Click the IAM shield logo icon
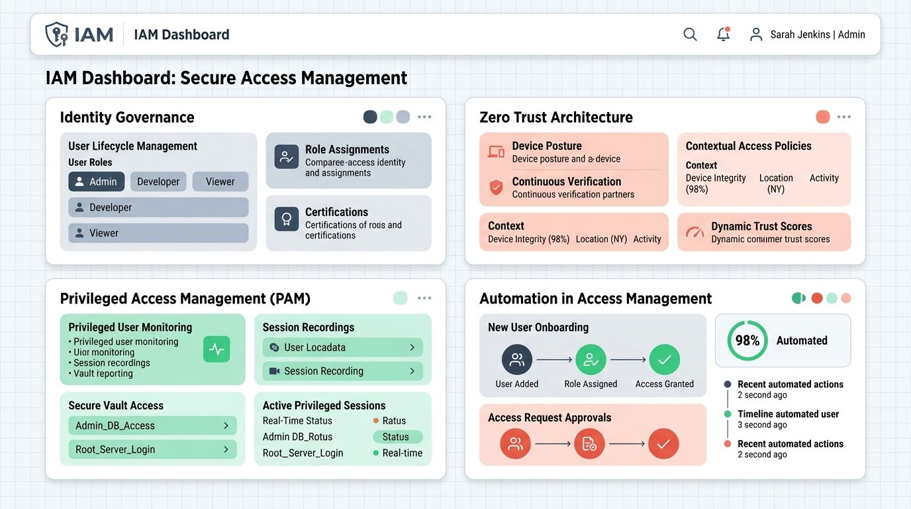The width and height of the screenshot is (911, 509). point(56,34)
